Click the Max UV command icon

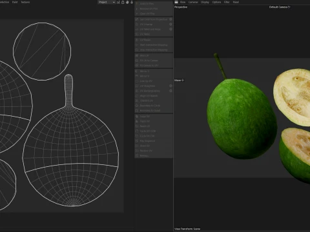click(x=136, y=55)
